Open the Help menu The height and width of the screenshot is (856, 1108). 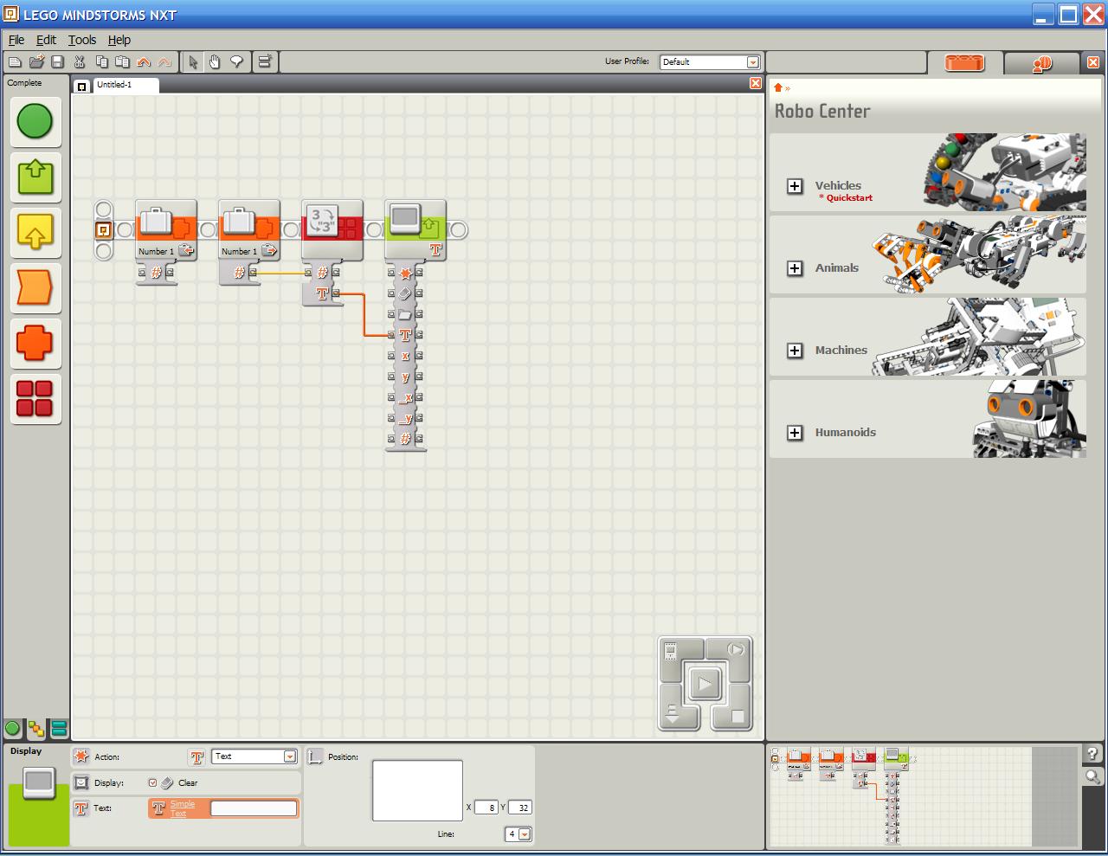(119, 40)
